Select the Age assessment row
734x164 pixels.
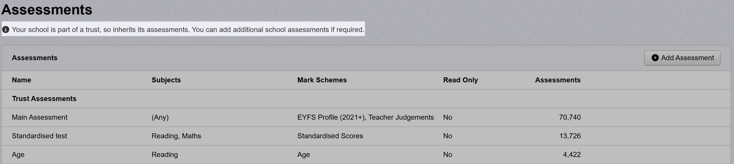pos(18,155)
